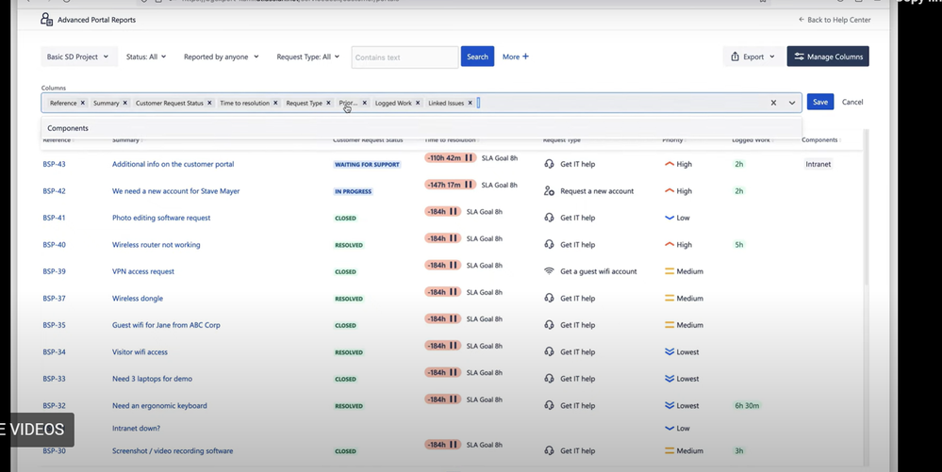Open the Basic SD Project dropdown
Viewport: 942px width, 472px height.
click(78, 57)
